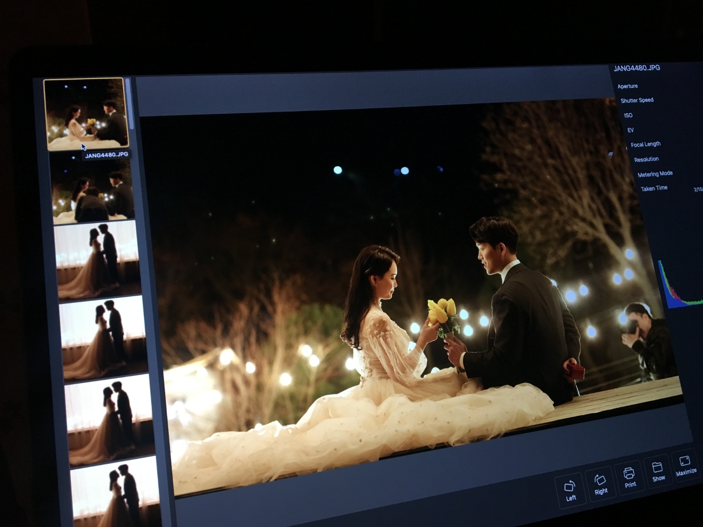
Task: Select the sixth thumbnail at the list bottom
Action: 116,492
